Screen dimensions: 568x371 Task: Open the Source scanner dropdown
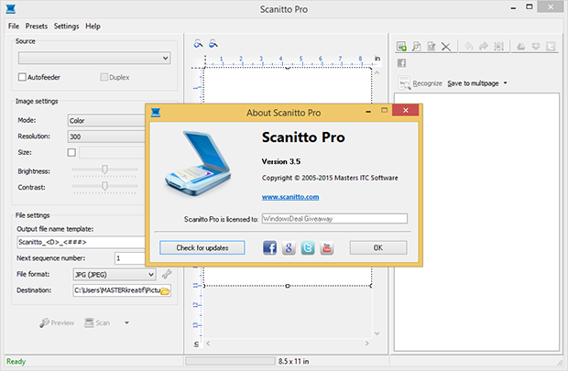(94, 58)
